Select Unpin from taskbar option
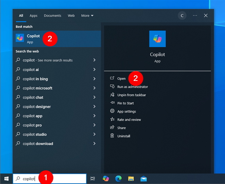Screen dimensions: 225x184 131,95
